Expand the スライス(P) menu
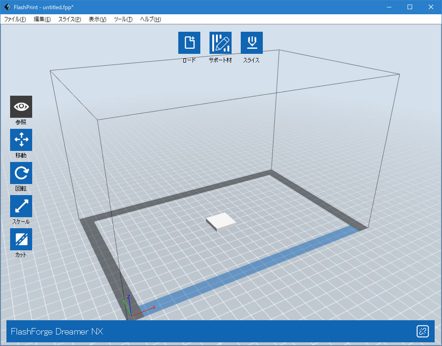Screen dimensions: 442x346 pos(69,19)
